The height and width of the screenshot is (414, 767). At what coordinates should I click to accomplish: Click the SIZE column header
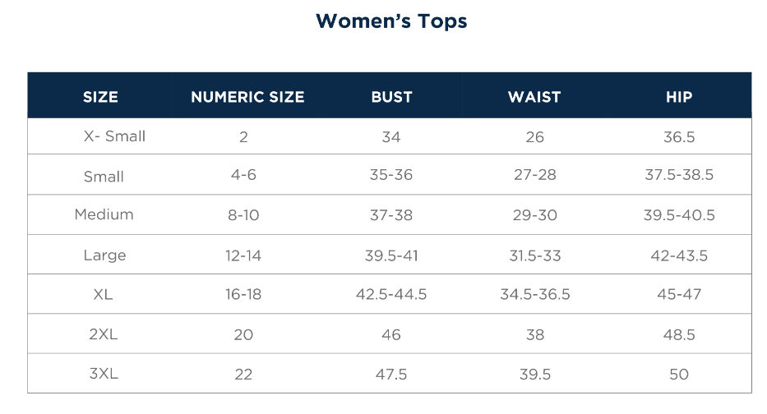pos(100,97)
